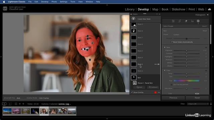Toggle the Color section on/off switch
214x120 pixels.
pos(206,70)
